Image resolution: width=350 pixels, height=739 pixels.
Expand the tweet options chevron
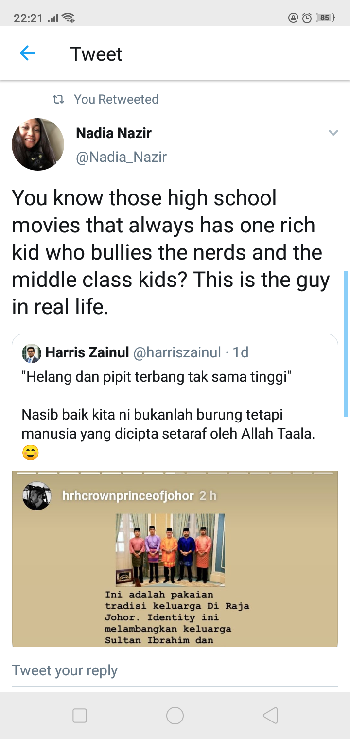point(333,133)
